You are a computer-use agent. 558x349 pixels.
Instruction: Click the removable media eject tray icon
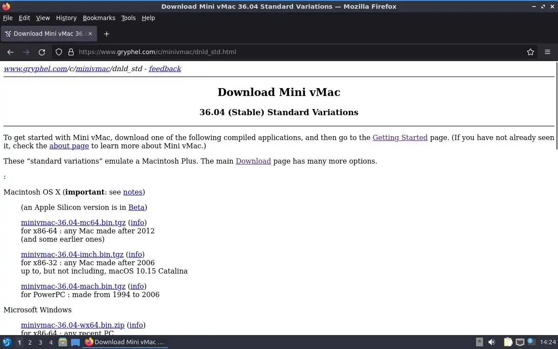(x=479, y=342)
